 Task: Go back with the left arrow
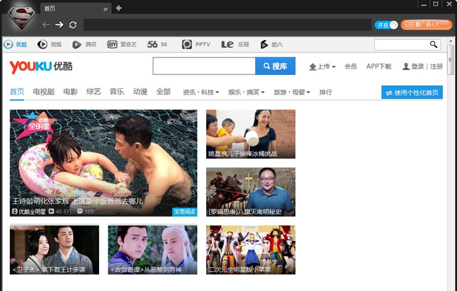(x=46, y=25)
